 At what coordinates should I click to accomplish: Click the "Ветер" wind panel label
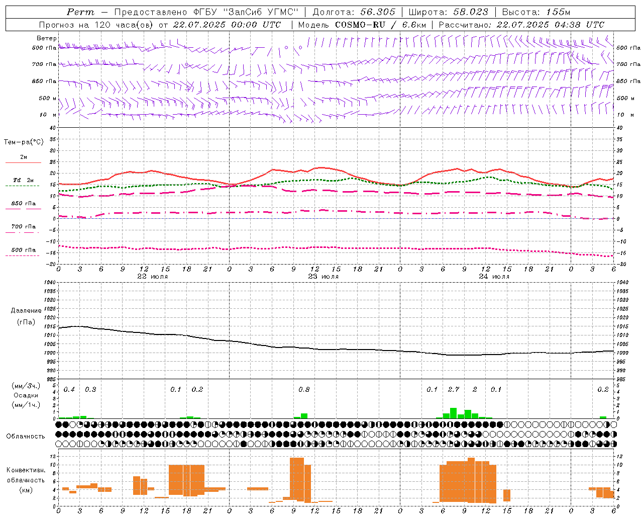pyautogui.click(x=46, y=38)
